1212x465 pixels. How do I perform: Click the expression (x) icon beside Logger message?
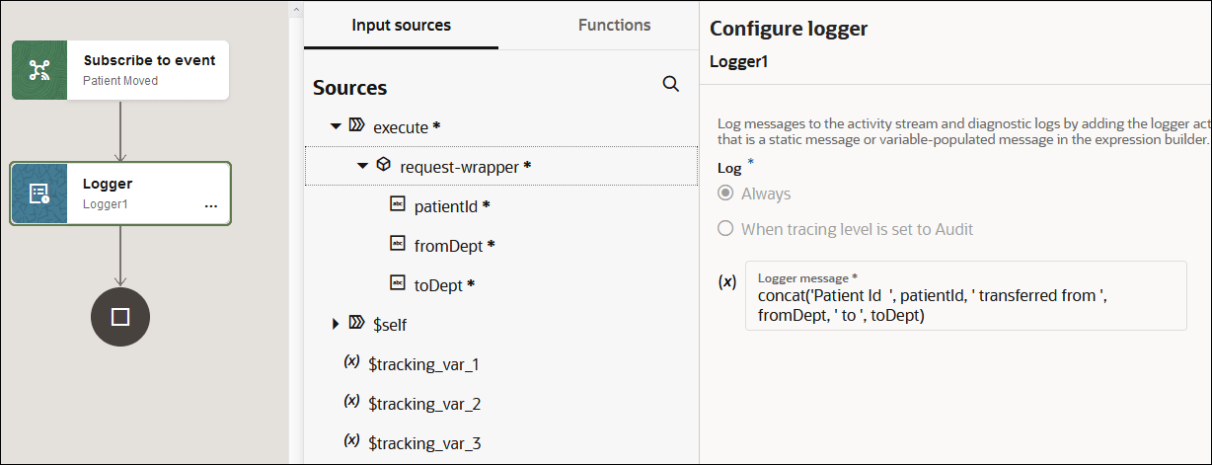click(727, 281)
